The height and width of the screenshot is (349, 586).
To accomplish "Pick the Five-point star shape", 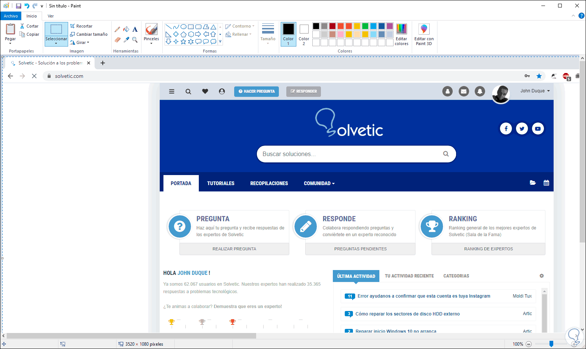I will (x=184, y=42).
